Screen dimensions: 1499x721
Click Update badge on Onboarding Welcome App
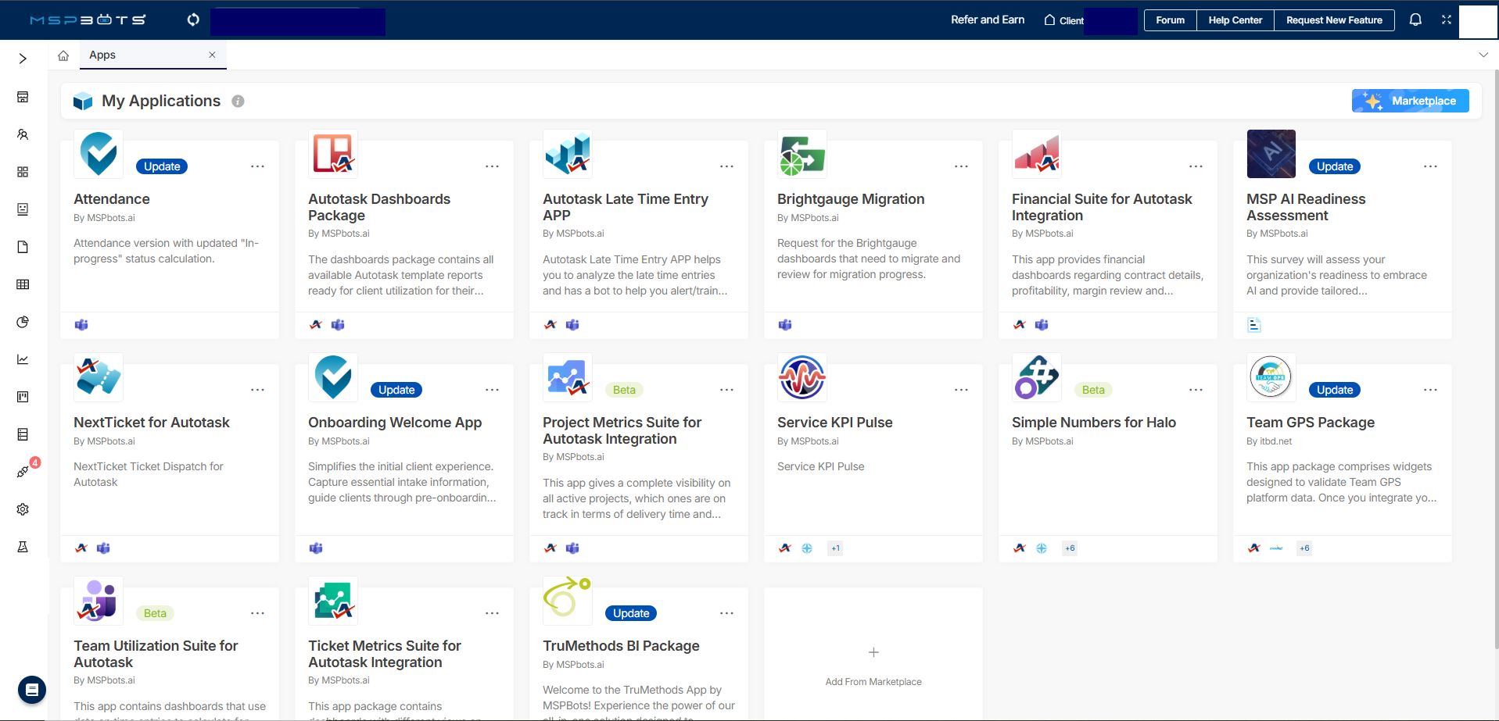click(396, 390)
